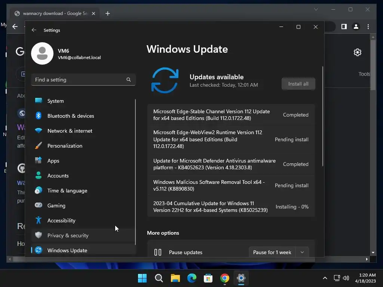383x287 pixels.
Task: Select the wannacry download Google Search tab
Action: 54,13
